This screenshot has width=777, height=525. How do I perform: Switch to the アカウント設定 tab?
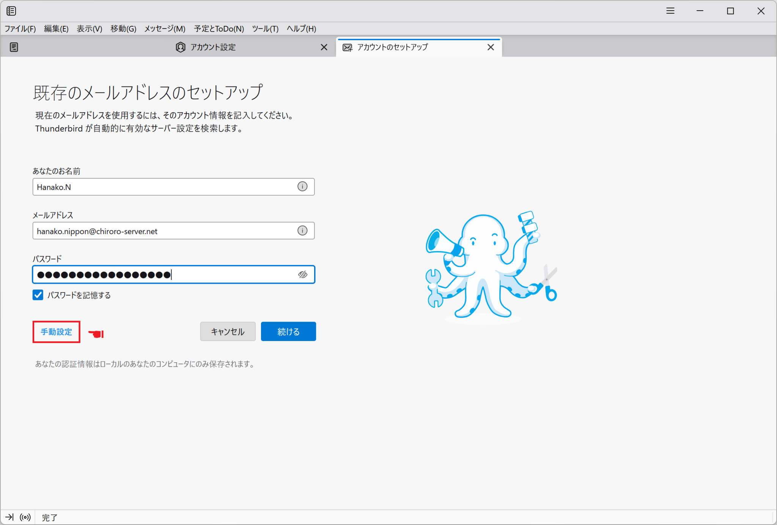(x=212, y=47)
